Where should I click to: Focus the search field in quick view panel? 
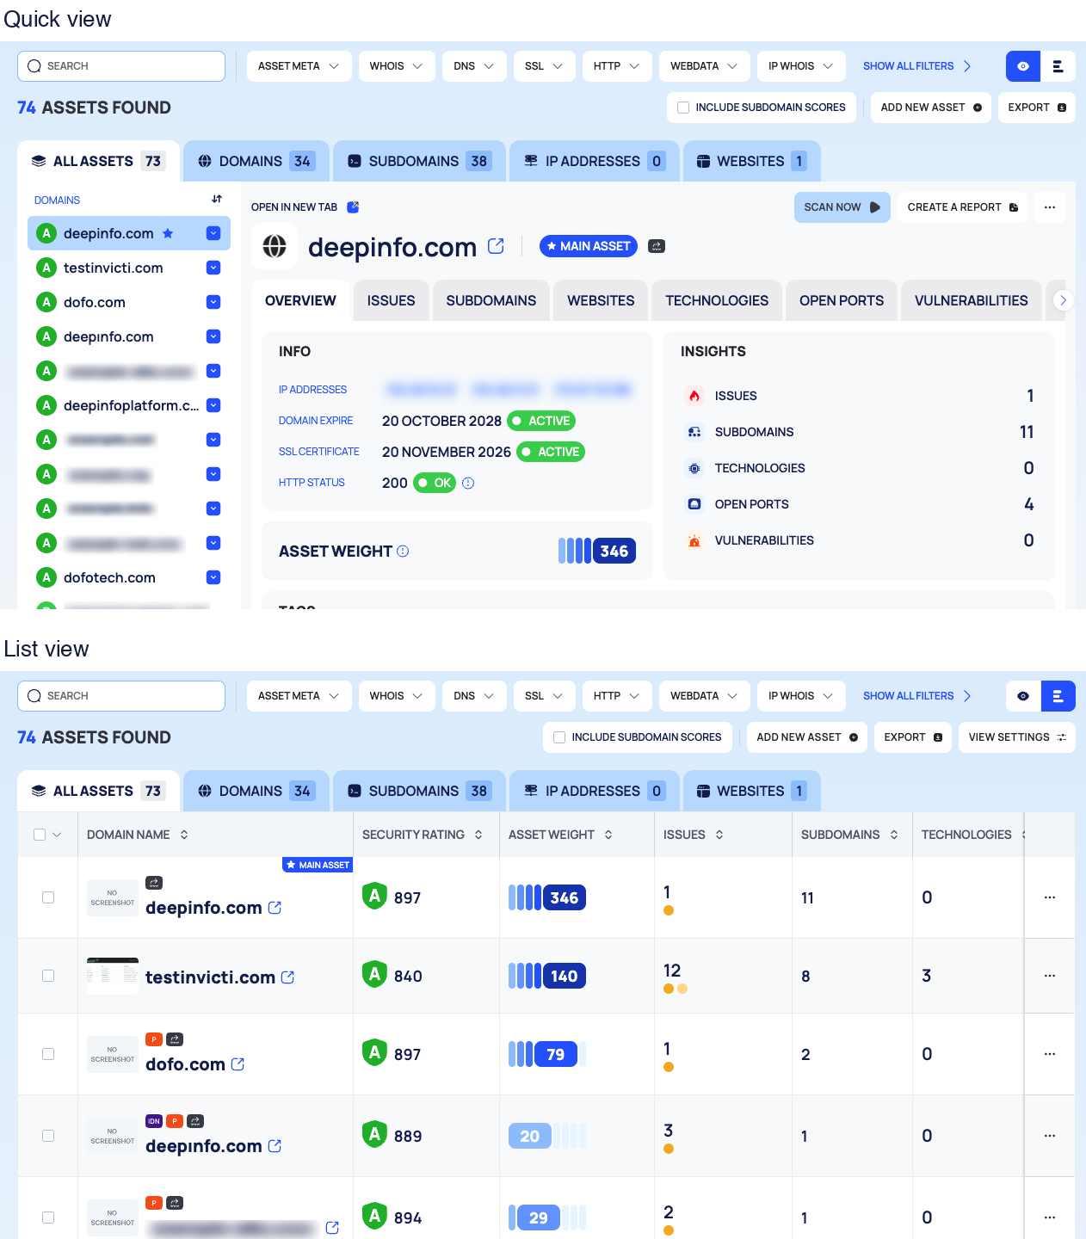[121, 66]
